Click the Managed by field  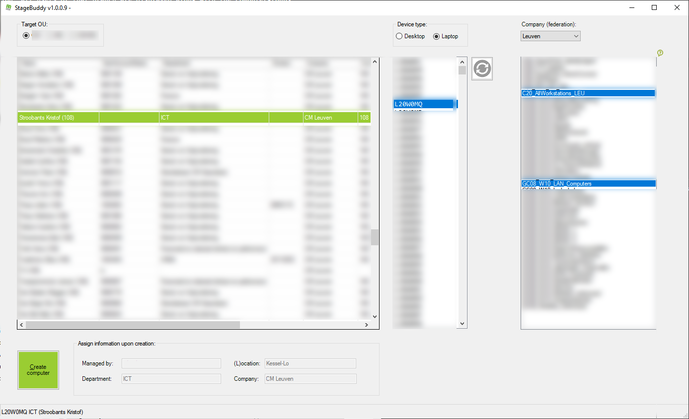coord(171,363)
